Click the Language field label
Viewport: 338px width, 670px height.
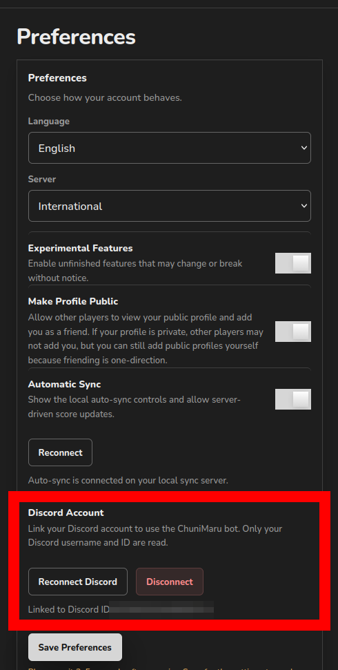click(x=49, y=122)
